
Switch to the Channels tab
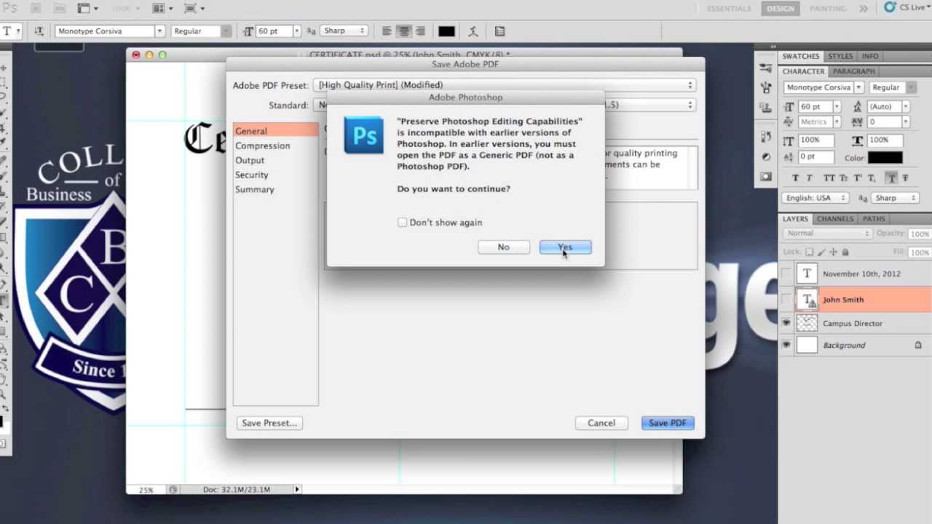pos(834,219)
